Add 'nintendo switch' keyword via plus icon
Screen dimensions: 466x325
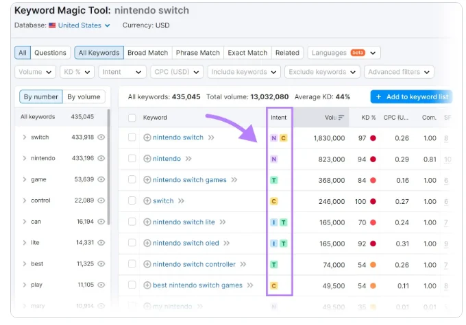coord(147,138)
